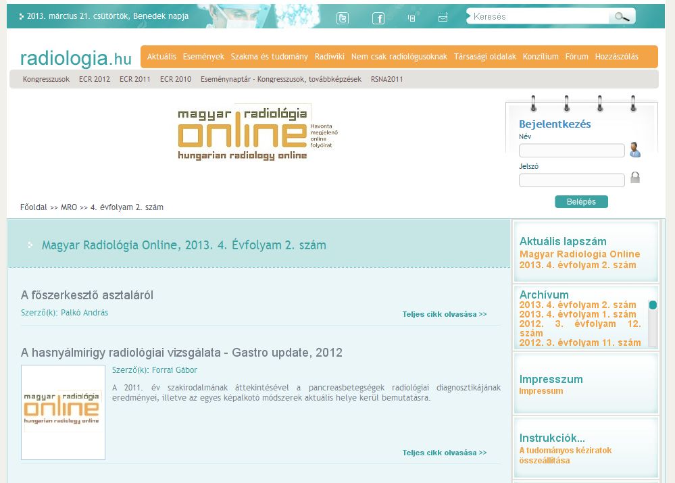Open archive 2012. 3. évfolyam 12. szám
The height and width of the screenshot is (483, 675).
click(580, 328)
